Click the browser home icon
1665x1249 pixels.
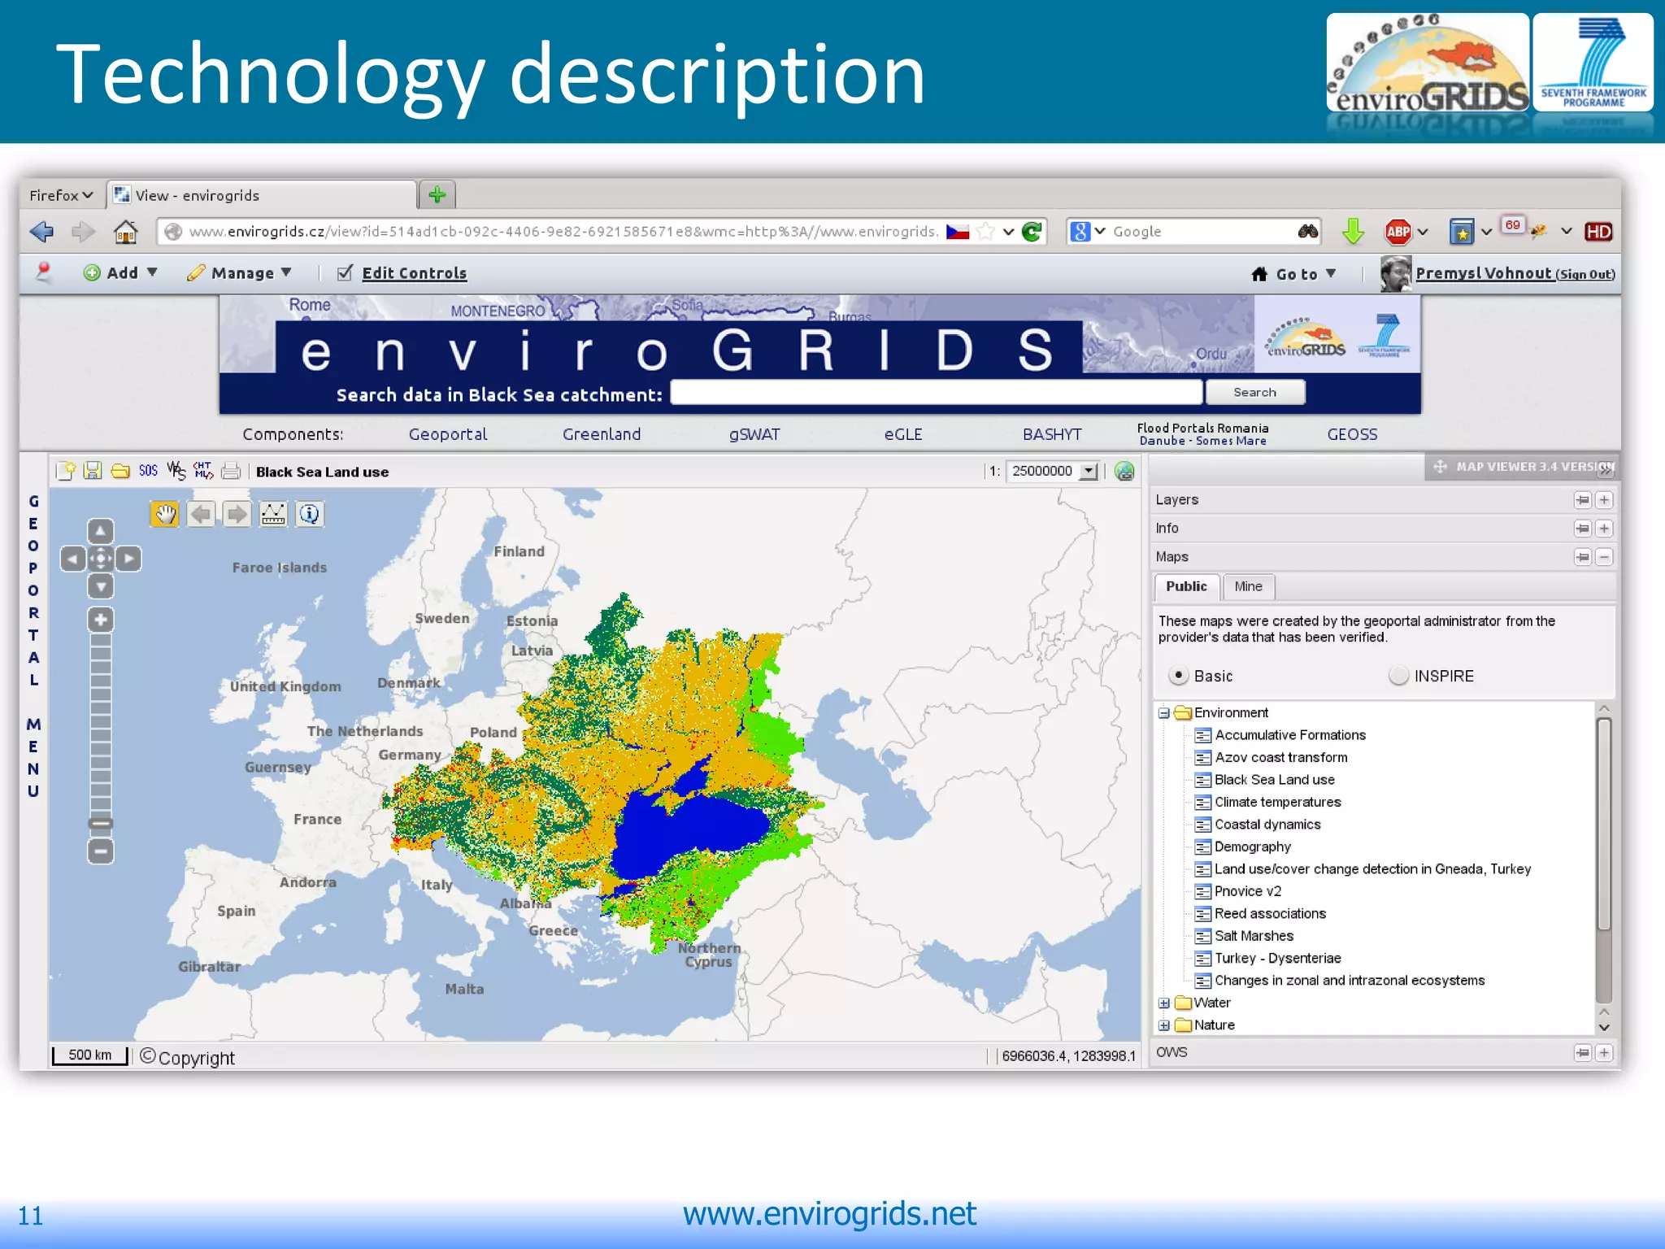pos(125,232)
